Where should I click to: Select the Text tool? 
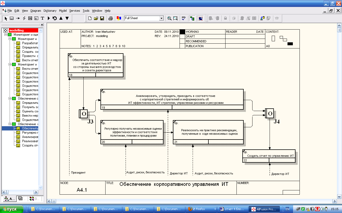click(x=42, y=18)
